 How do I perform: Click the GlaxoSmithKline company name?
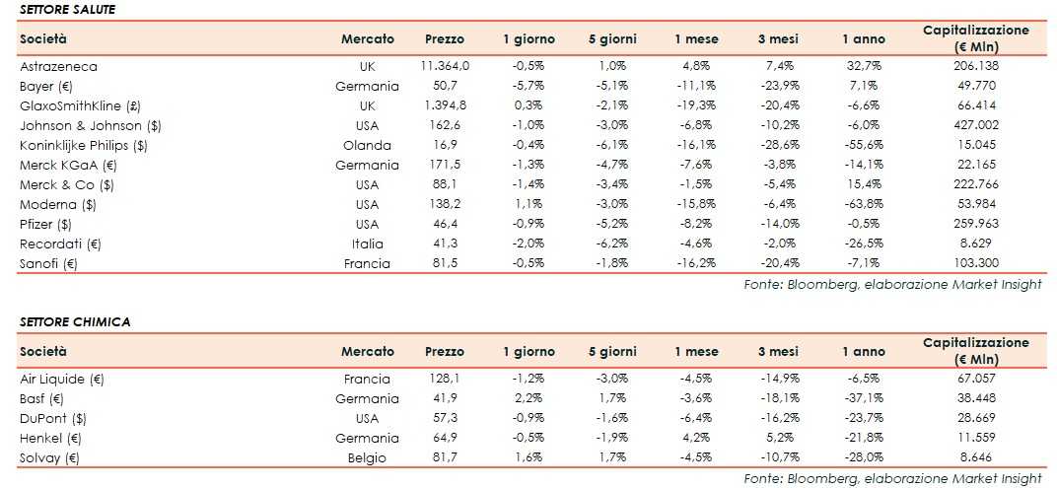tap(80, 105)
